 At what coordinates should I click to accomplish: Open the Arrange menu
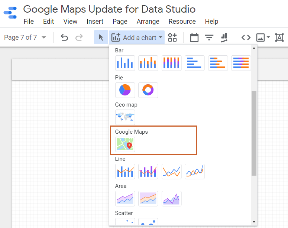point(148,22)
